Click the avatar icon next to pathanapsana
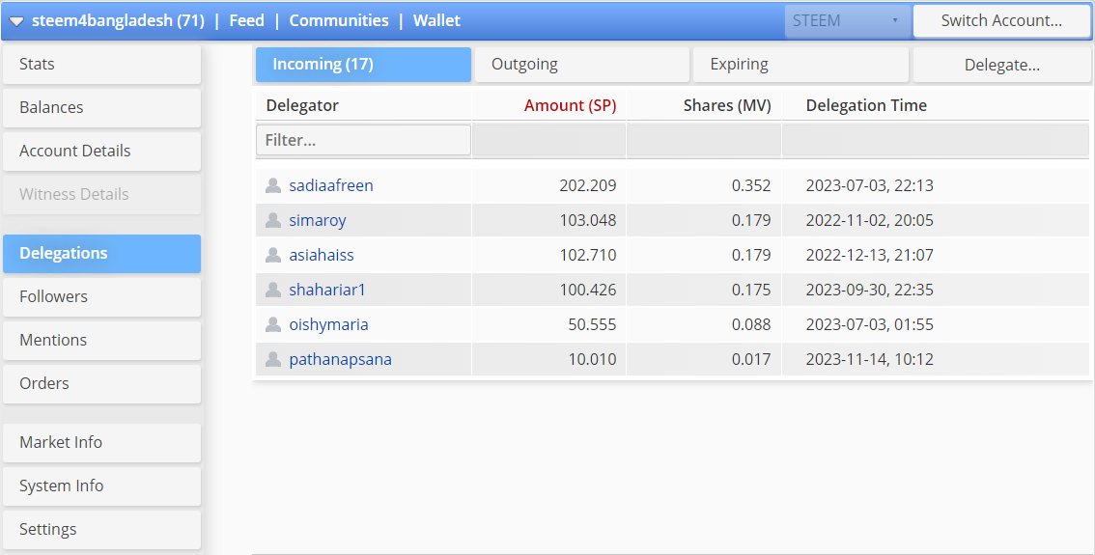1095x555 pixels. [x=273, y=359]
